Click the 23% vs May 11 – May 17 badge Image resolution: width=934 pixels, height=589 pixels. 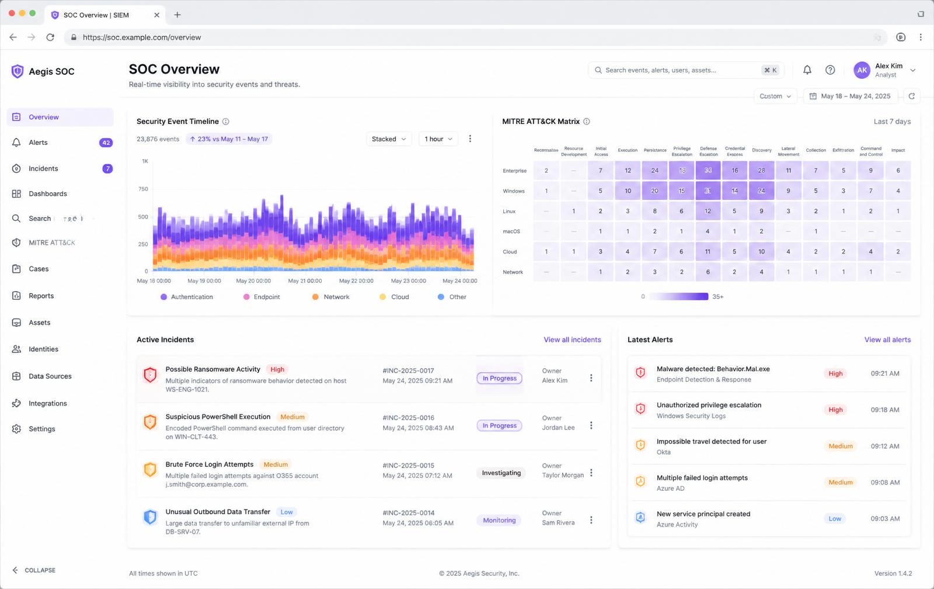coord(229,139)
